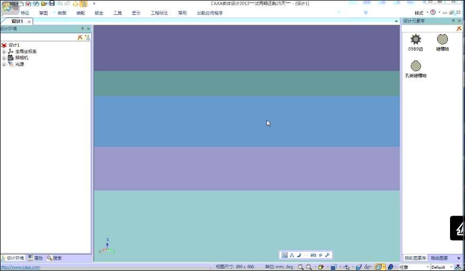
Task: Open the quick access toolbar customize arrow
Action: click(x=94, y=4)
